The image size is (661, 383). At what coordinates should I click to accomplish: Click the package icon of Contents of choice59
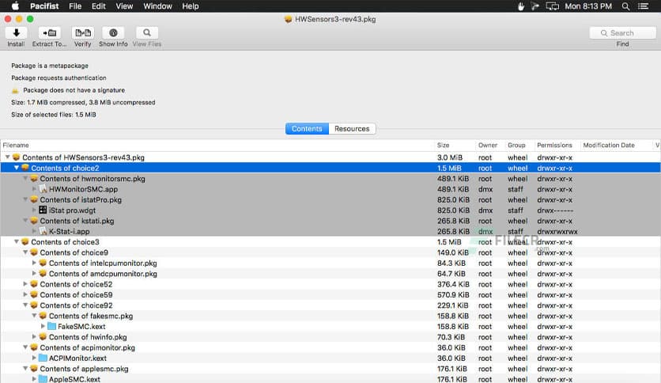tap(34, 294)
